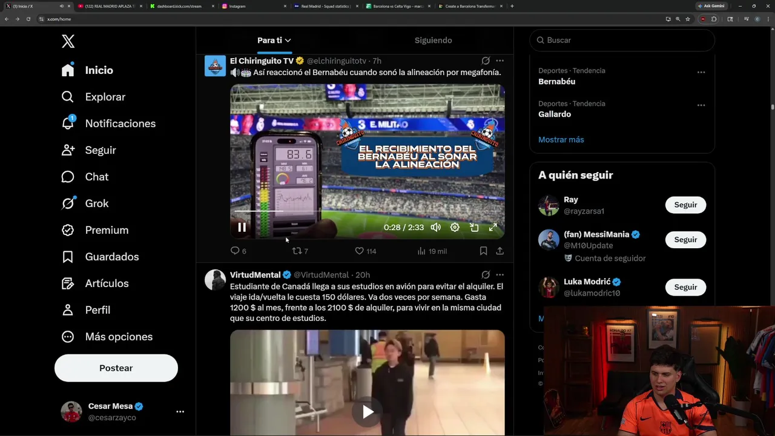Image resolution: width=775 pixels, height=436 pixels.
Task: Click the Postear button
Action: tap(116, 368)
